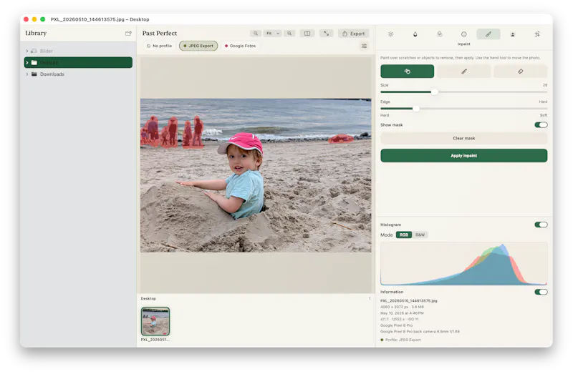Open the overlapping circles color mixer tab

point(440,34)
